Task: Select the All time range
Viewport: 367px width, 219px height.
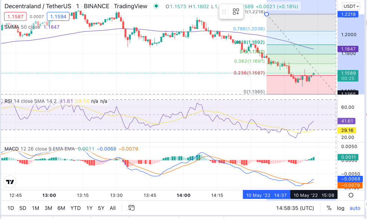Action: [113, 208]
